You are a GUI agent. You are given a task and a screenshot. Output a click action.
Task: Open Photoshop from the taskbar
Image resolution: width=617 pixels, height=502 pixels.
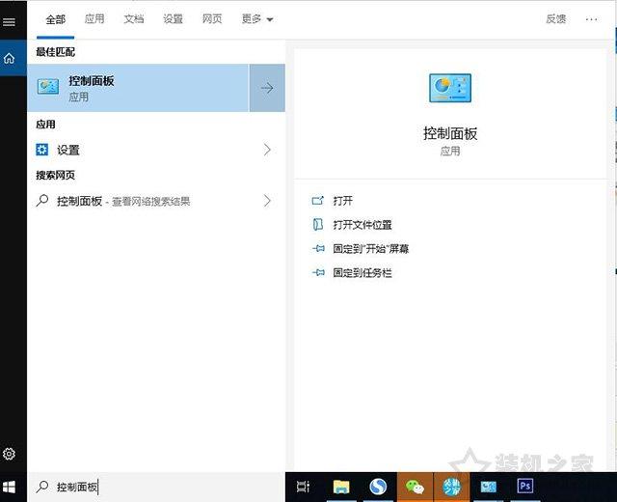pos(525,487)
